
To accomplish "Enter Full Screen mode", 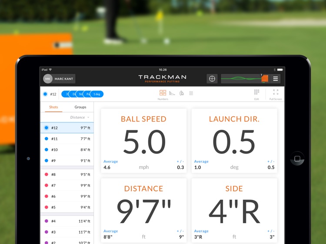I will click(x=276, y=92).
